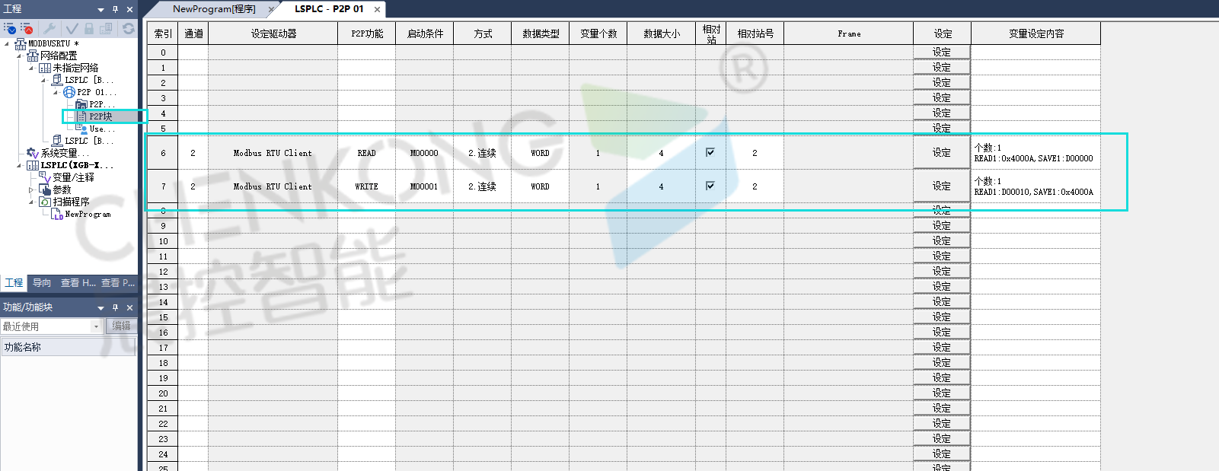
Task: Select the P2P块 tree item
Action: pyautogui.click(x=101, y=116)
